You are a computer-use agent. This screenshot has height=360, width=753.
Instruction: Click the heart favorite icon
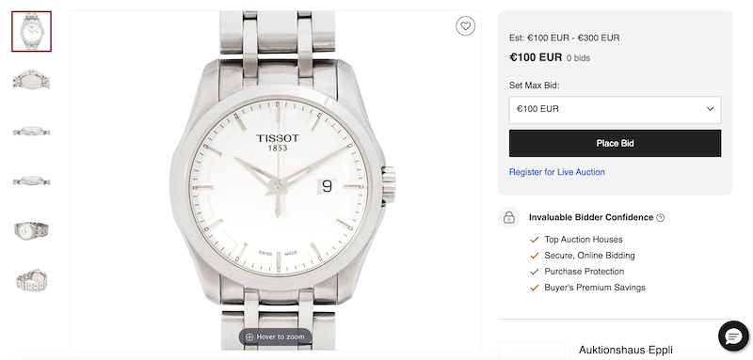pos(465,26)
